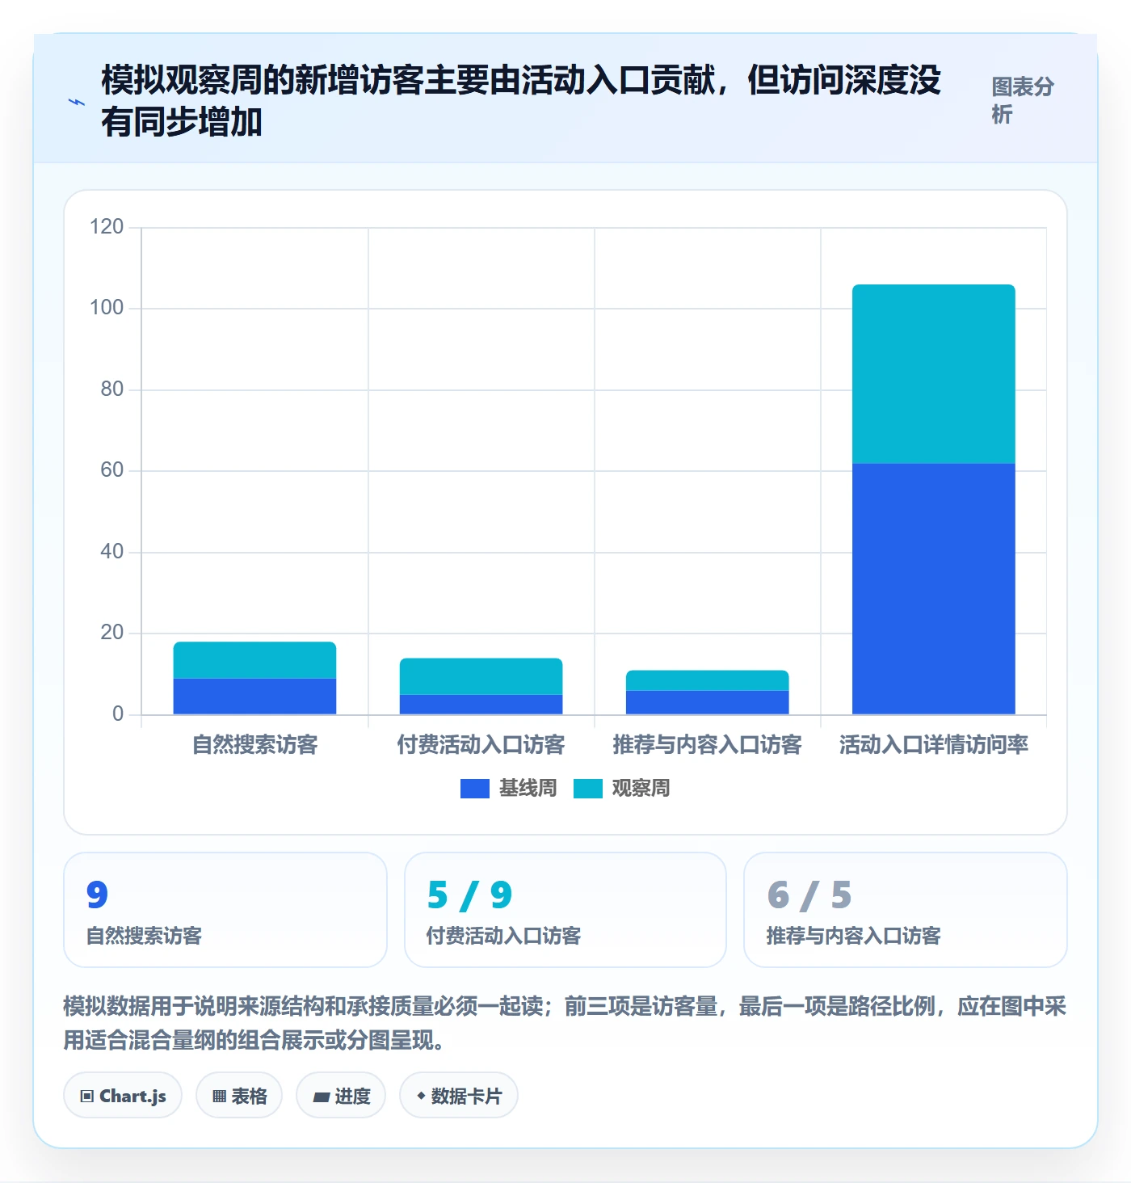Image resolution: width=1131 pixels, height=1183 pixels.
Task: Click the lightning bolt icon beside the title
Action: coord(77,102)
